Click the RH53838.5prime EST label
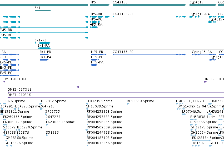This screenshot has height=147, width=224. 204,117
